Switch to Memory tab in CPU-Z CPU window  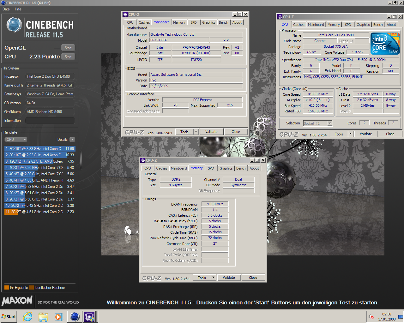pyautogui.click(x=334, y=25)
